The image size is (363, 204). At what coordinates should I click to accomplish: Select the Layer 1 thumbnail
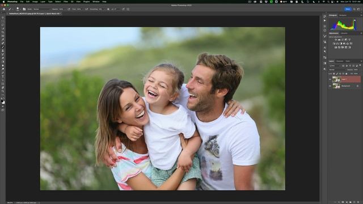click(x=336, y=79)
